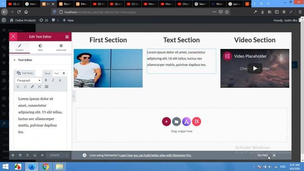Open the Navigator layers icon
The image size is (304, 171).
[x=20, y=155]
